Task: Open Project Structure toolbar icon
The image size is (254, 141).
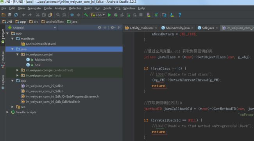Action: [x=164, y=15]
